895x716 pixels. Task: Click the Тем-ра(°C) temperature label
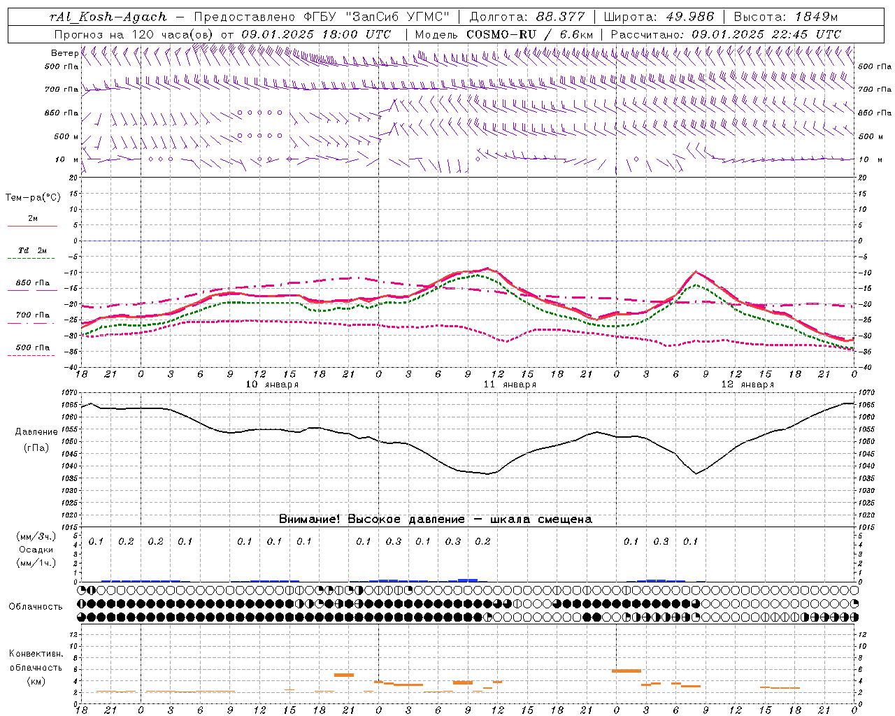pos(33,198)
